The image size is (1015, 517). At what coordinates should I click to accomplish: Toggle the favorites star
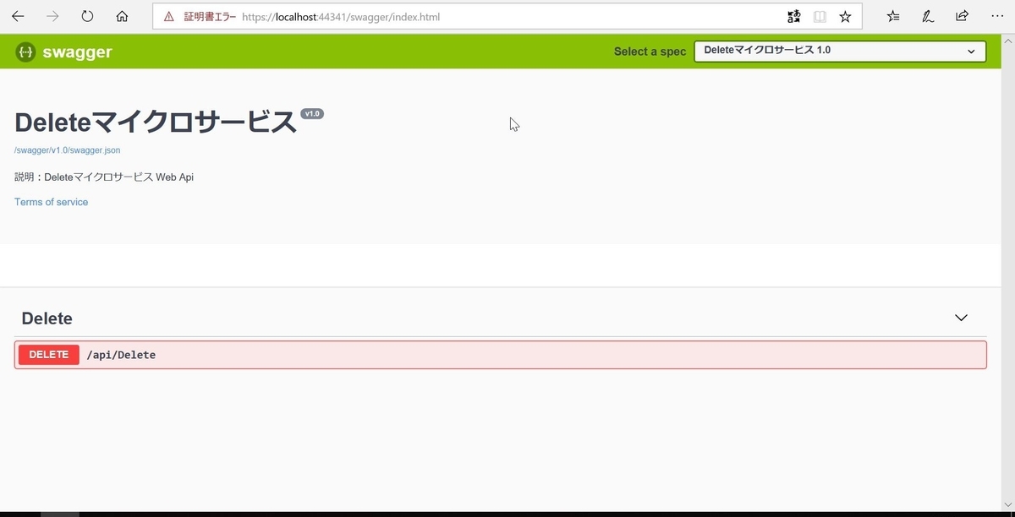pos(845,15)
